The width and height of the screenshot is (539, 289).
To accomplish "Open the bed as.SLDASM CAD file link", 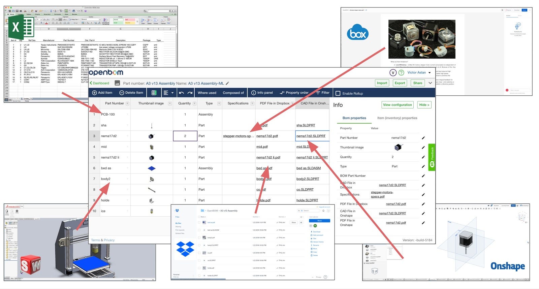I will click(x=309, y=168).
